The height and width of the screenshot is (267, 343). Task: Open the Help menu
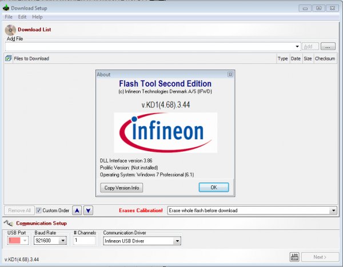37,17
